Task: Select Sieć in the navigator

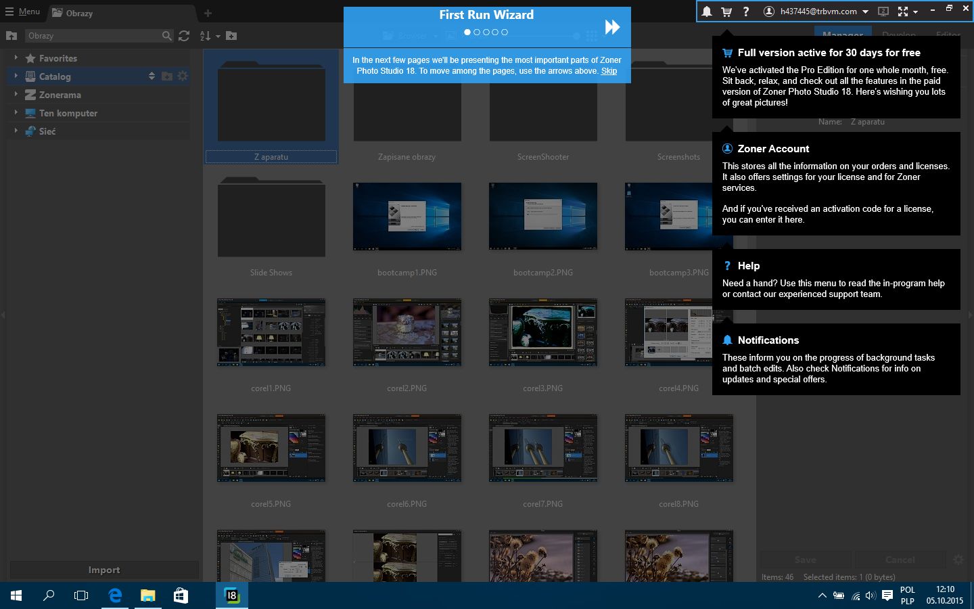Action: coord(47,131)
